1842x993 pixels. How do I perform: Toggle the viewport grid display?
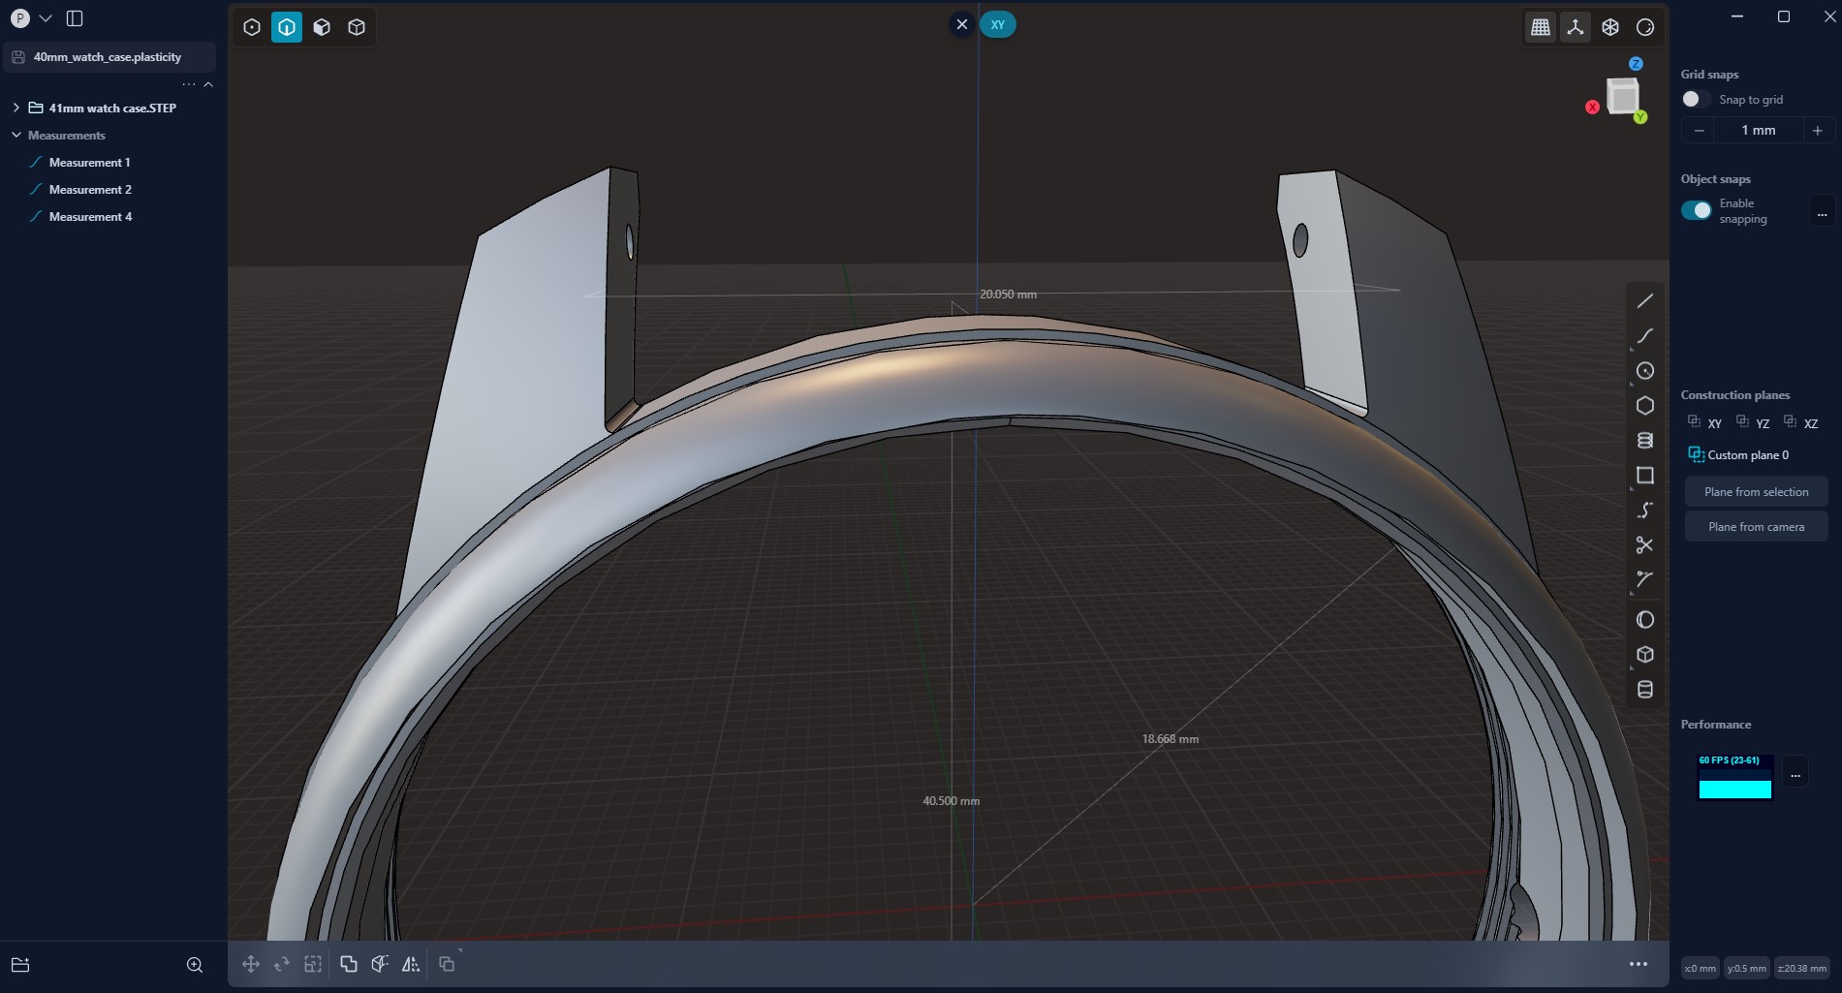[x=1540, y=27]
